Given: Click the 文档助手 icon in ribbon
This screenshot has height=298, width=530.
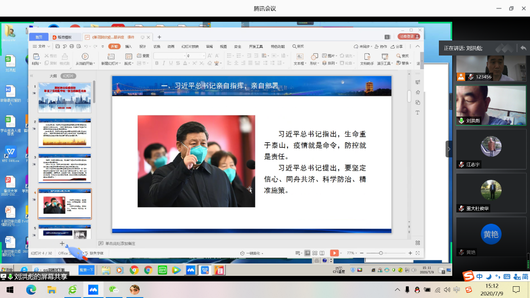Looking at the screenshot, I should coord(367,56).
